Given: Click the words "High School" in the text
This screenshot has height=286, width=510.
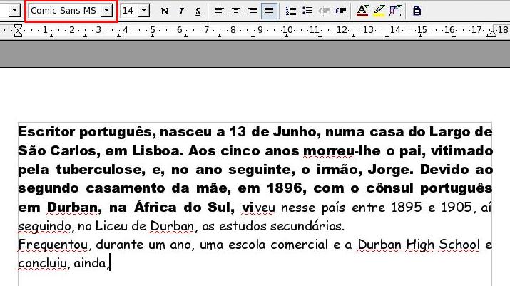Looking at the screenshot, I should (x=443, y=245).
